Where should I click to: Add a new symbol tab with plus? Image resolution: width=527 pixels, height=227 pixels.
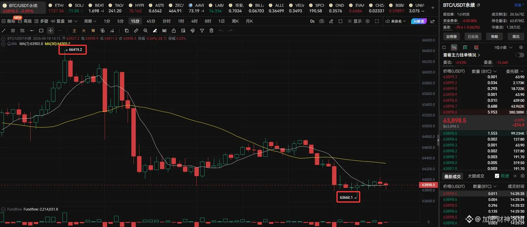[433, 8]
